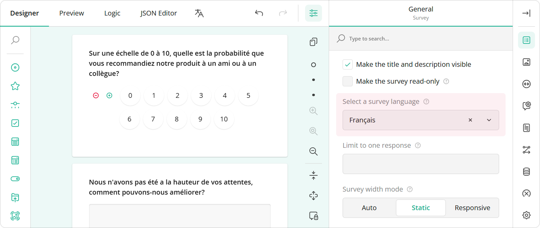Add a Radio Button Group question from toolbox
Viewport: 540px width, 228px height.
tap(15, 67)
